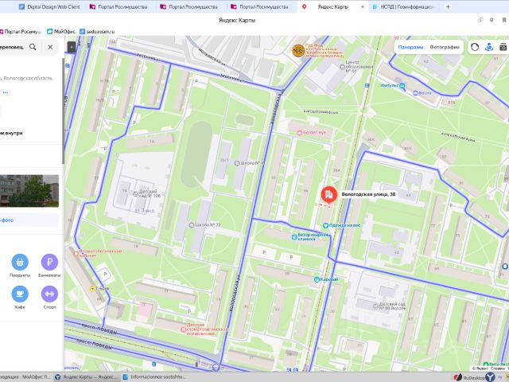
Task: Click the red Вологодская улица, 38 marker
Action: click(328, 194)
